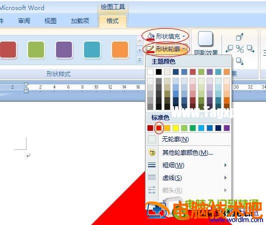Apply the orange shape style thumbnail
The width and height of the screenshot is (266, 225).
(120, 50)
